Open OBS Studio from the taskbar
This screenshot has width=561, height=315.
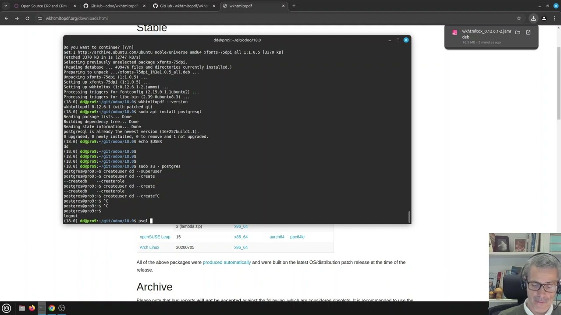(62, 308)
